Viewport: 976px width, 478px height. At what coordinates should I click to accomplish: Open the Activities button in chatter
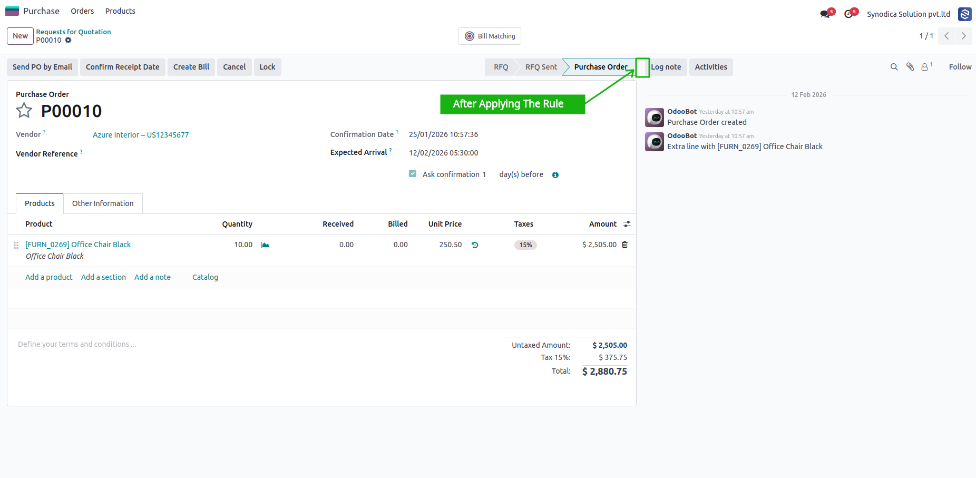click(711, 67)
